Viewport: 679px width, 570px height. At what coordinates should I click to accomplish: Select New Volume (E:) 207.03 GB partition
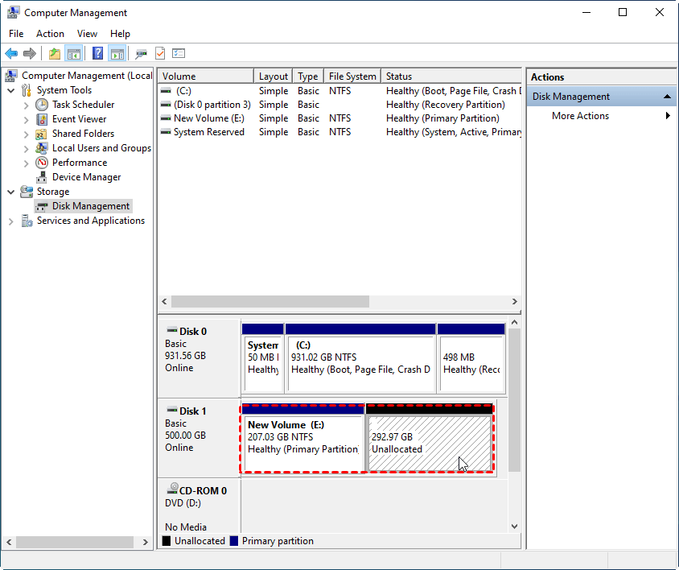pyautogui.click(x=303, y=438)
